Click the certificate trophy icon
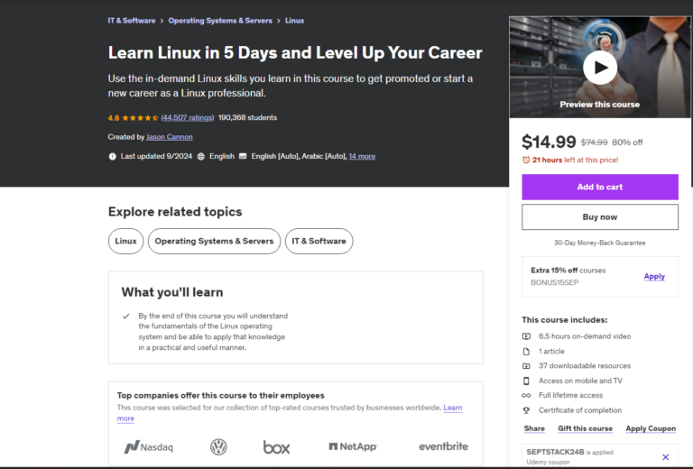 point(526,410)
